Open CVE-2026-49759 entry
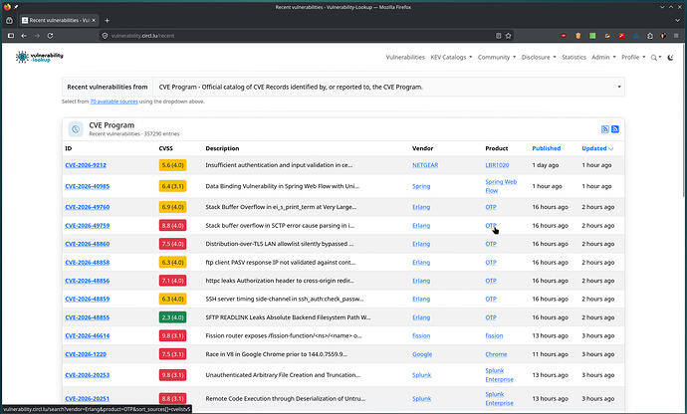The width and height of the screenshot is (687, 414). [x=88, y=226]
